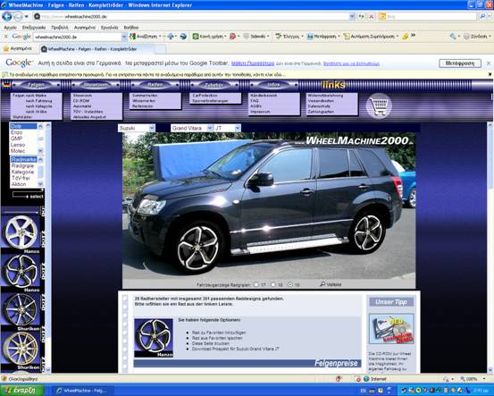
Task: Click the Translate button in Google bar
Action: pos(460,63)
